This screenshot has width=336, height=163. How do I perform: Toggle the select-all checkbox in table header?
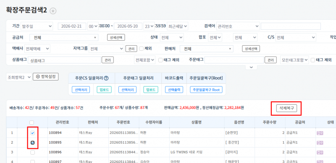[31, 123]
